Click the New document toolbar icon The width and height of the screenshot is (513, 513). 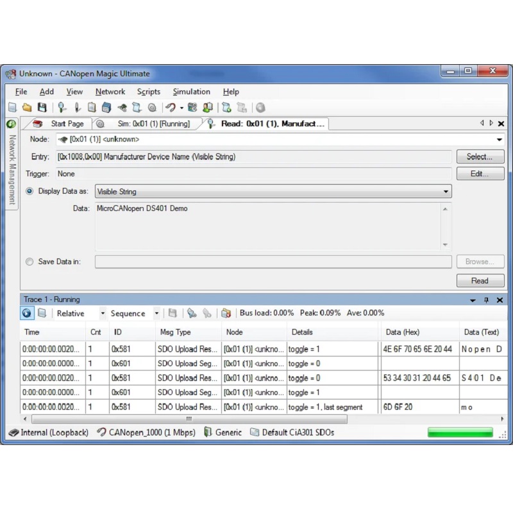coord(12,107)
